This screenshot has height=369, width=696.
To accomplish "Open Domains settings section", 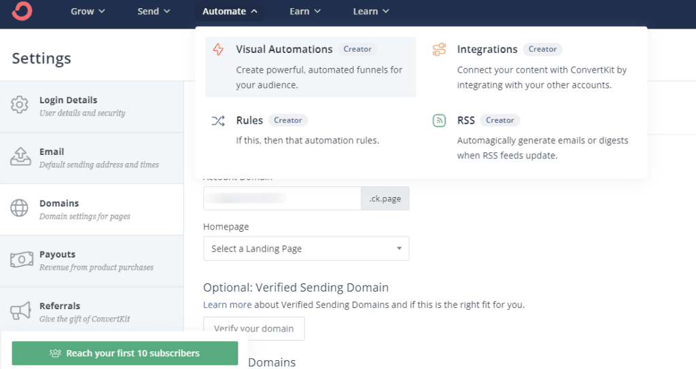I will 92,209.
